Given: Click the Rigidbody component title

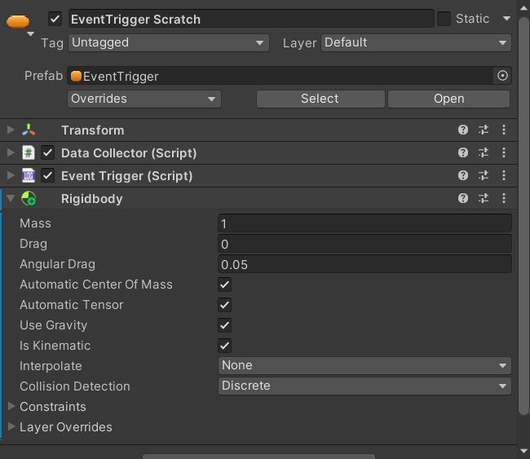Looking at the screenshot, I should pos(91,199).
